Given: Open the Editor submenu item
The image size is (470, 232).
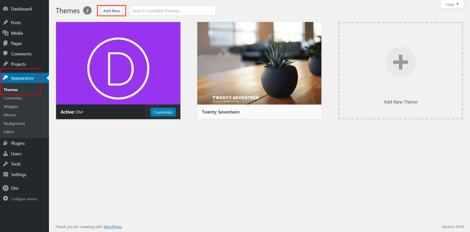Looking at the screenshot, I should pyautogui.click(x=9, y=132).
